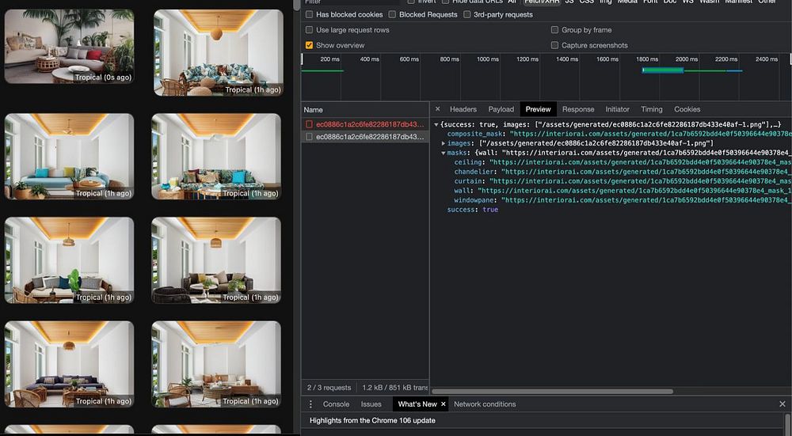Tick the Has blocked cookies checkbox
This screenshot has width=792, height=436.
(x=310, y=14)
